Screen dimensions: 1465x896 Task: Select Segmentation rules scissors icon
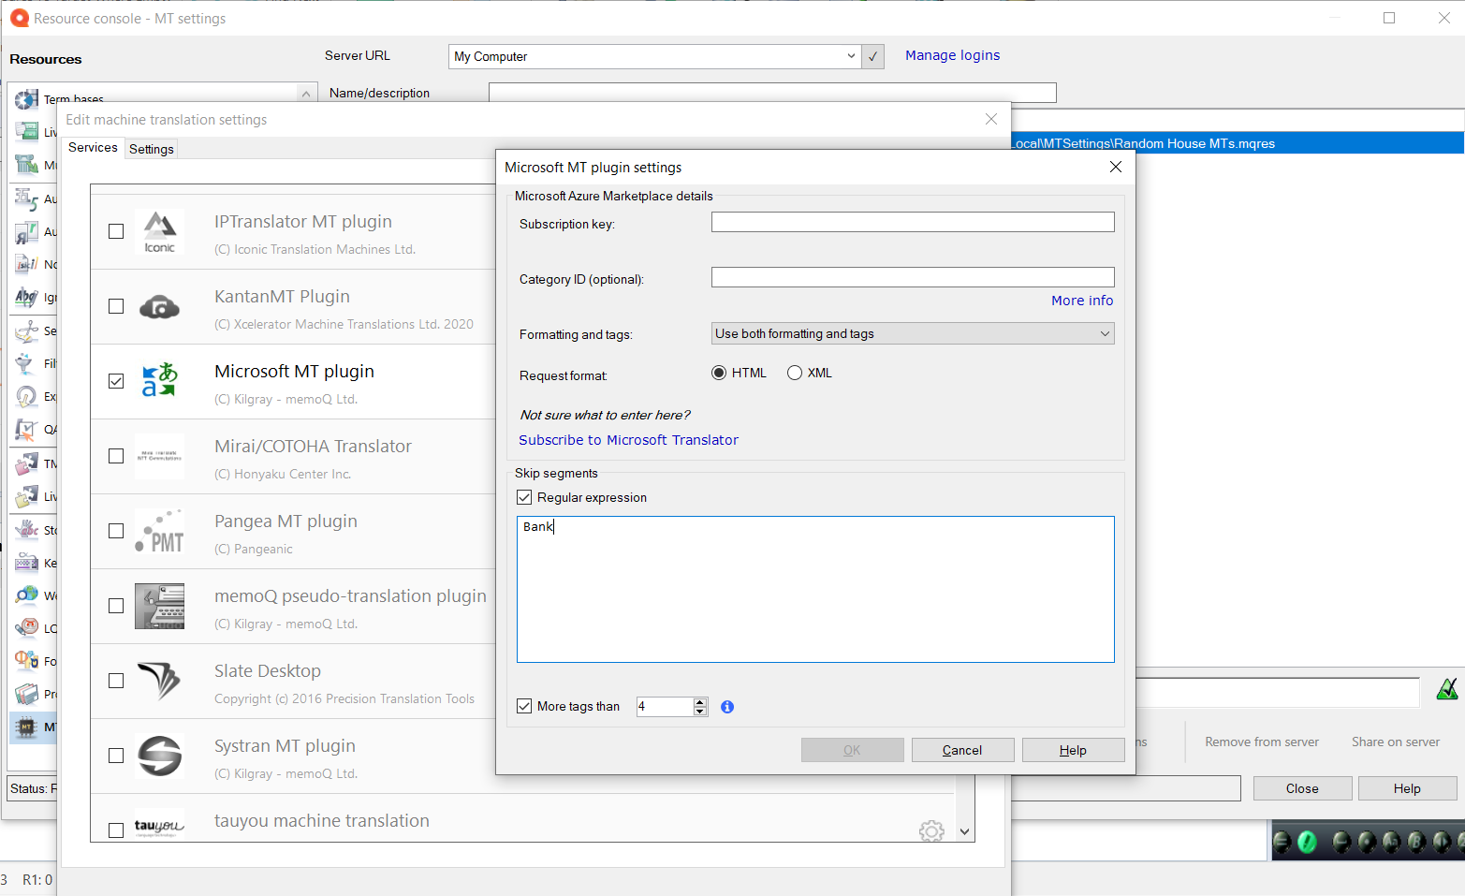pyautogui.click(x=26, y=330)
